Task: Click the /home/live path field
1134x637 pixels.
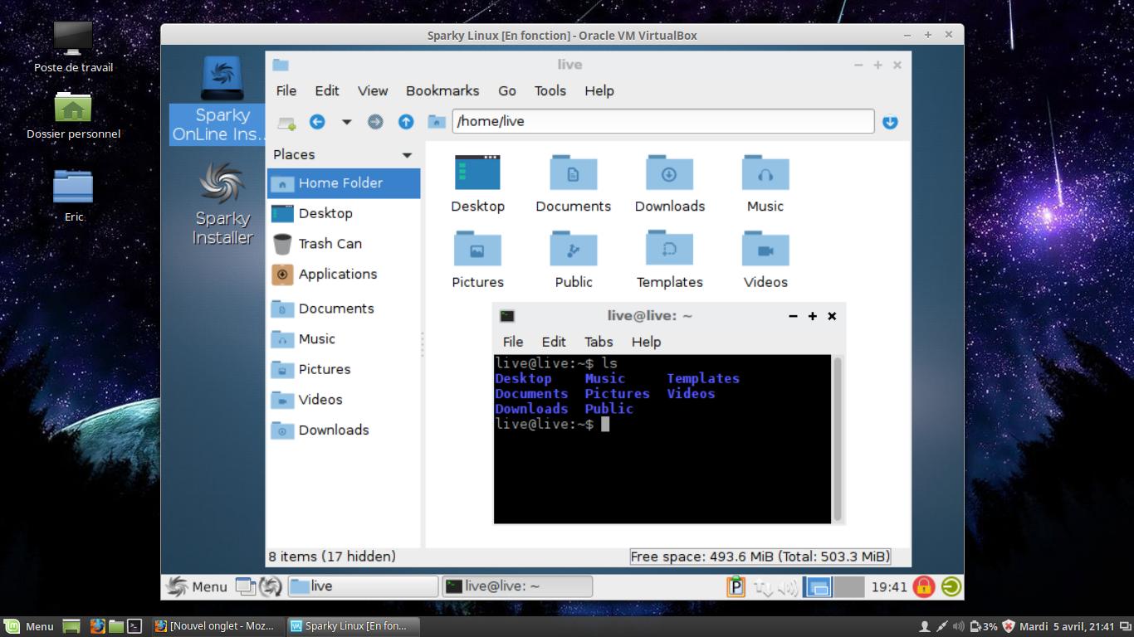Action: 663,121
